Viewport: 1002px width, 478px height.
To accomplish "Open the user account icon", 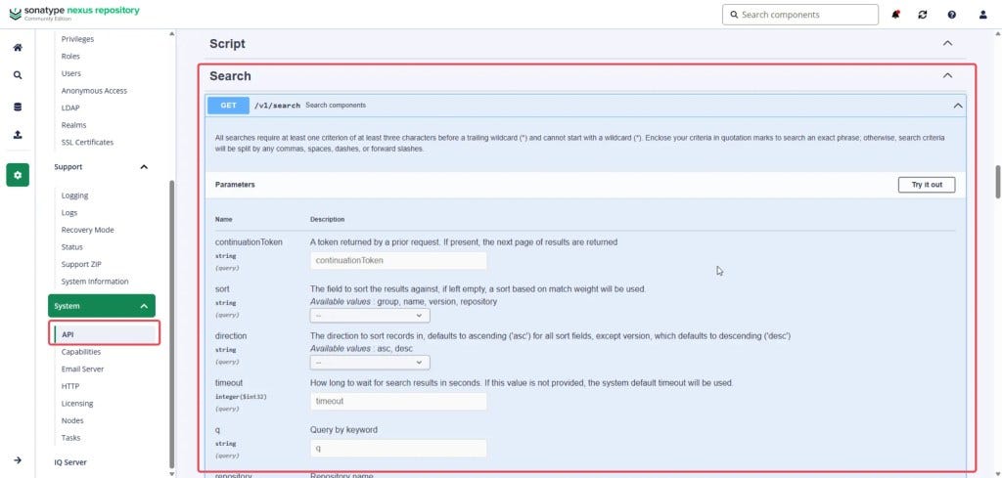I will pos(982,14).
